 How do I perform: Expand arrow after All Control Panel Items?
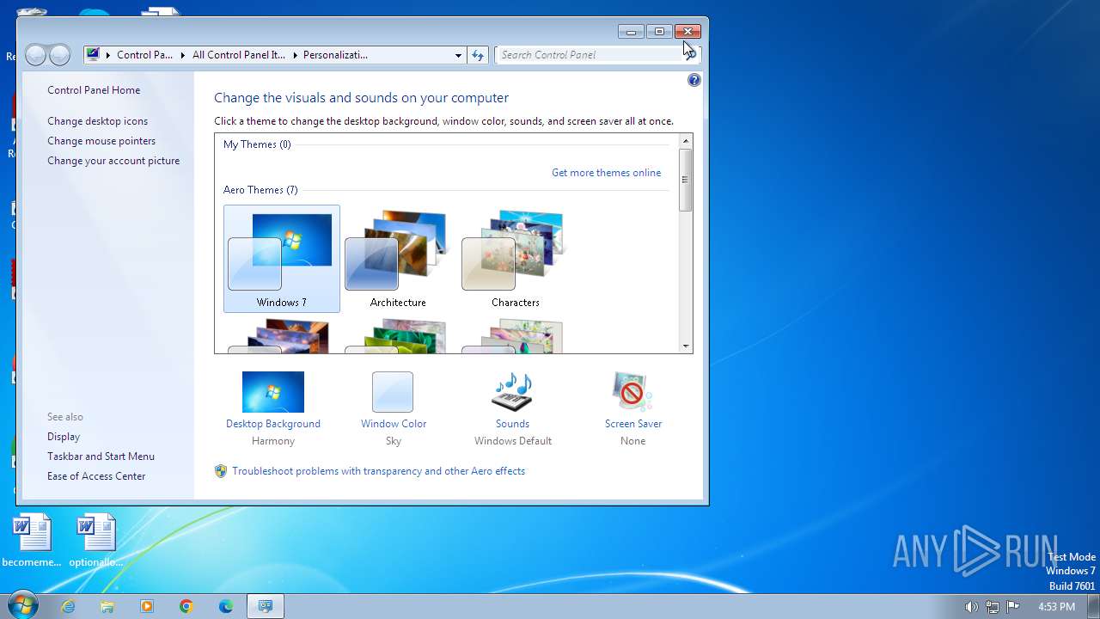pos(294,55)
